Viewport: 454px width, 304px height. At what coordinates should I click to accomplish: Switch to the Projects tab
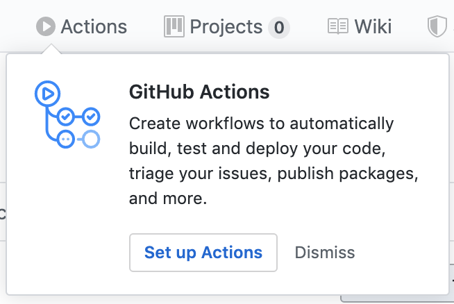click(226, 27)
